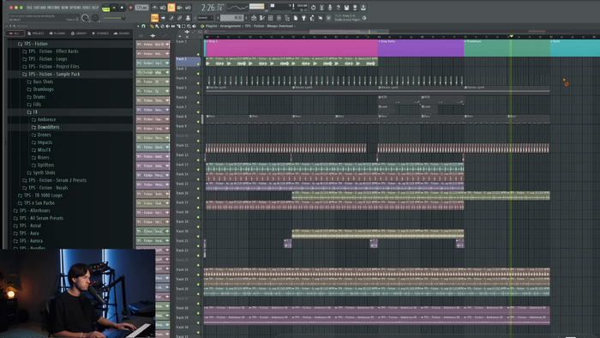Switch browser to the STARRED tab
Screen dimensions: 600x338
[100, 33]
